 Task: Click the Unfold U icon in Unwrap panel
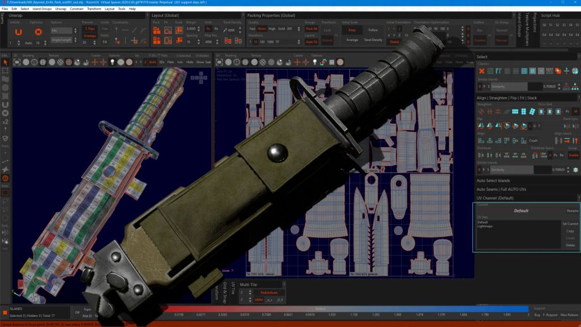(x=18, y=32)
